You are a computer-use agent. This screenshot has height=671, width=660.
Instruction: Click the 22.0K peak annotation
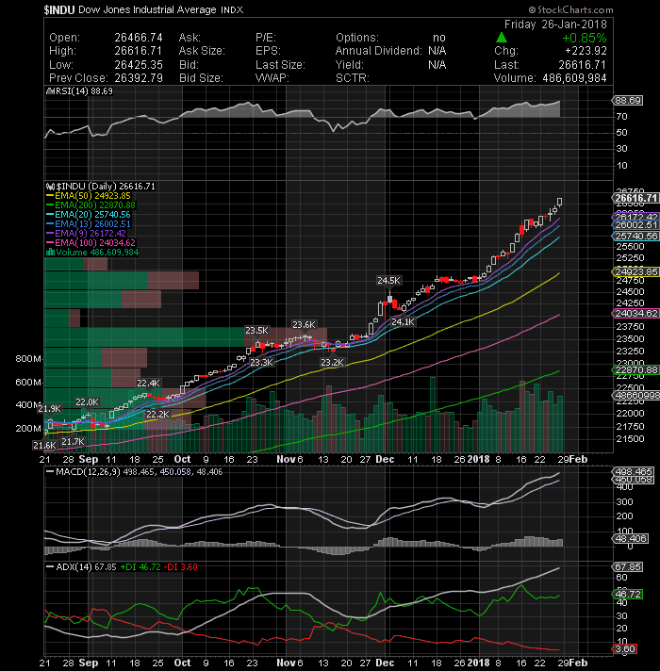pyautogui.click(x=87, y=402)
